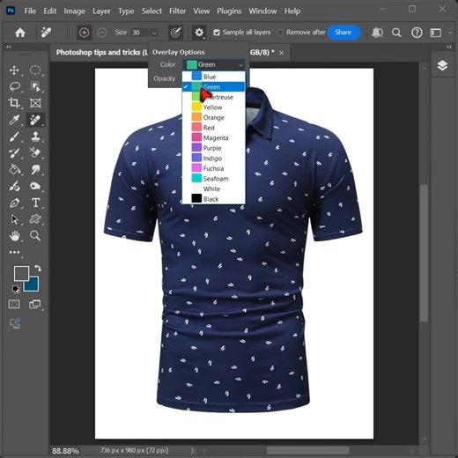Select subtract from brush stroke mode
Screen dimensions: 458x458
[x=102, y=33]
